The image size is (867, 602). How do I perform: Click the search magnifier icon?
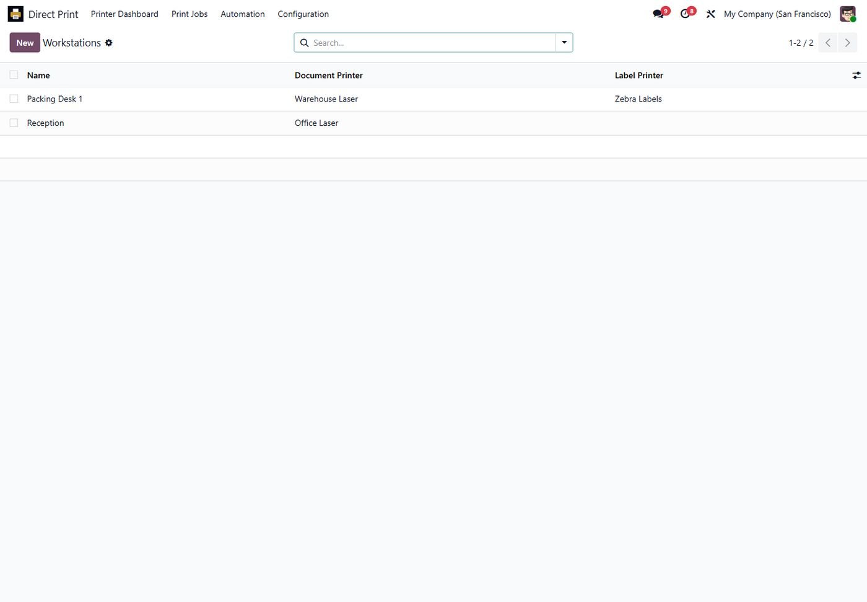[x=305, y=43]
